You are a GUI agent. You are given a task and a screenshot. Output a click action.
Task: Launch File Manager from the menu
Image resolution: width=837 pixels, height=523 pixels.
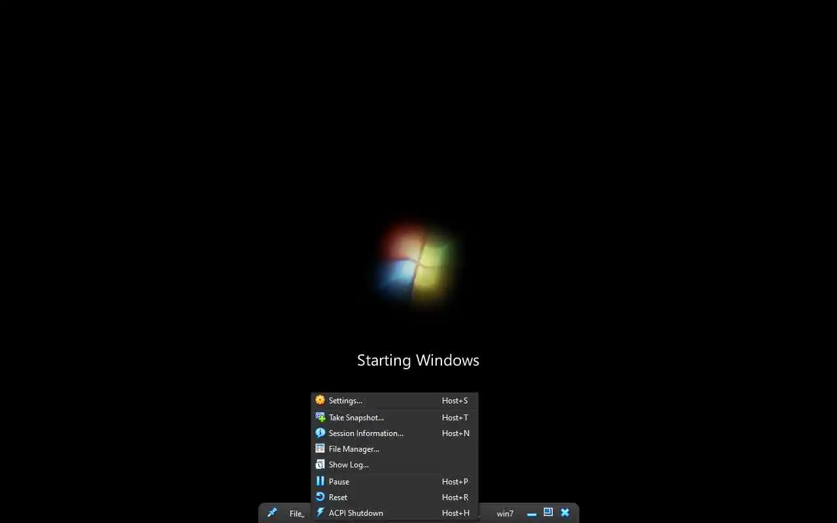[394, 449]
